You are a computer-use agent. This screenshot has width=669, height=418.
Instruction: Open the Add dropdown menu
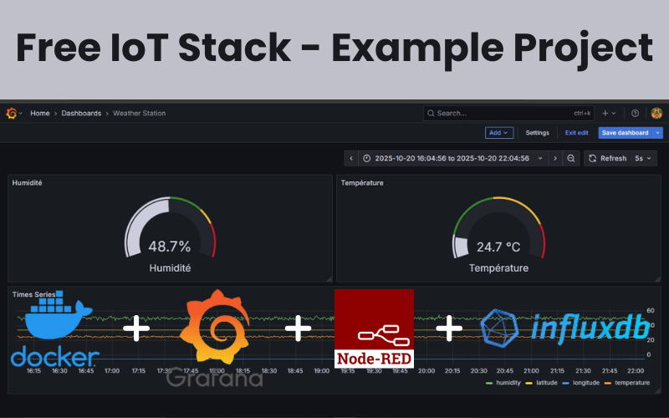pos(498,133)
